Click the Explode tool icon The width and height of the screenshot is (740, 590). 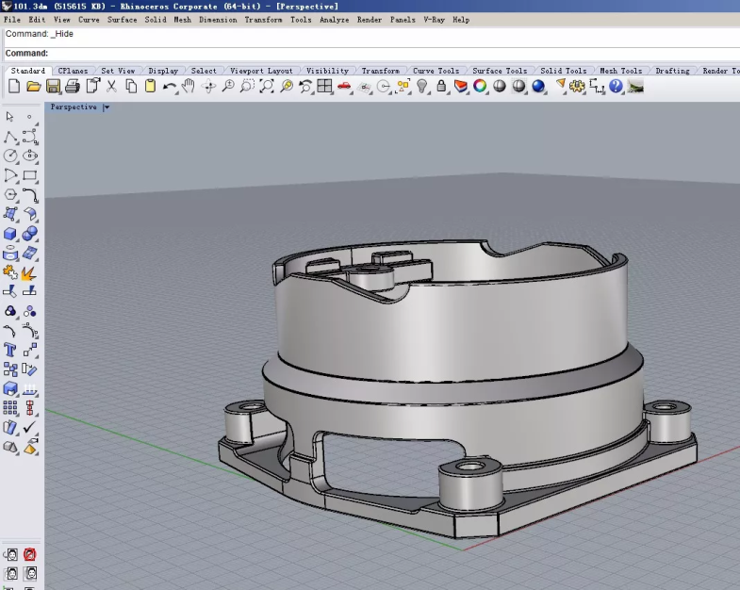pyautogui.click(x=29, y=273)
